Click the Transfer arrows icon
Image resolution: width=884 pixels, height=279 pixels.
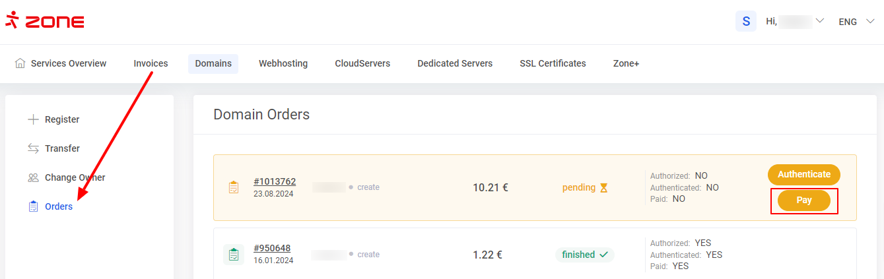[33, 148]
